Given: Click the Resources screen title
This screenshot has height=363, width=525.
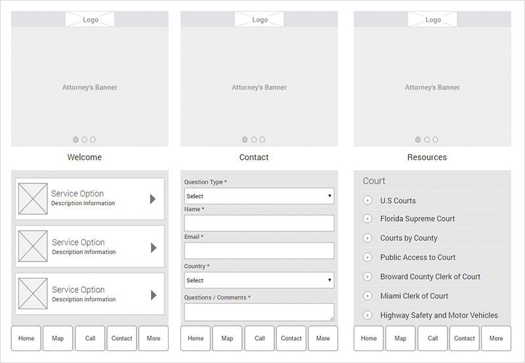Looking at the screenshot, I should [x=427, y=157].
